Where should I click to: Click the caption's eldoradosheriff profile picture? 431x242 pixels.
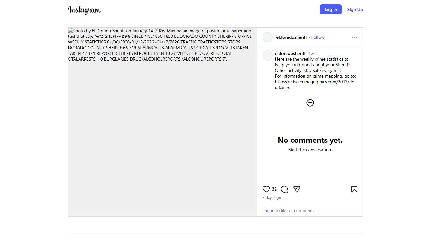tap(268, 55)
